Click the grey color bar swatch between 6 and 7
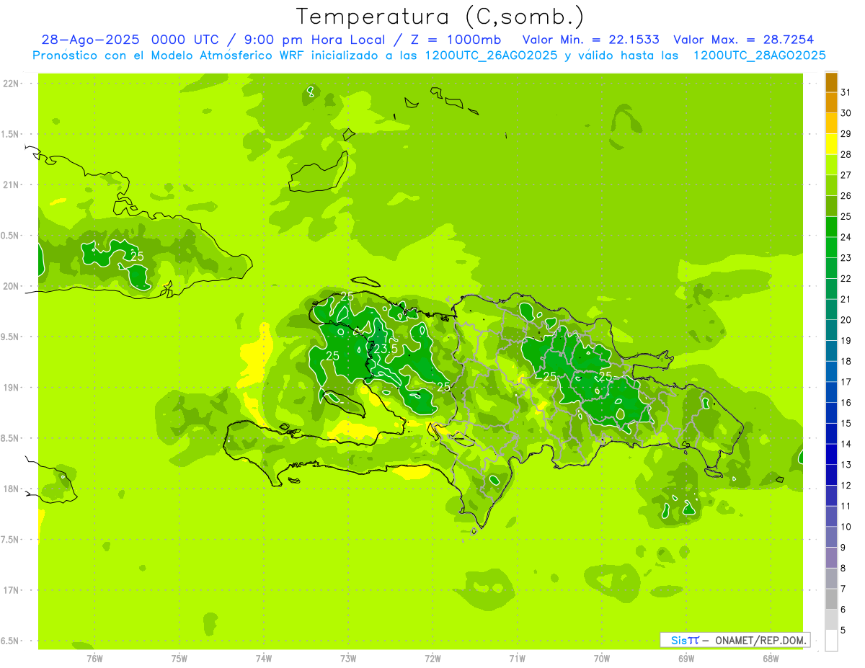Screen dimensions: 865x668 [831, 599]
